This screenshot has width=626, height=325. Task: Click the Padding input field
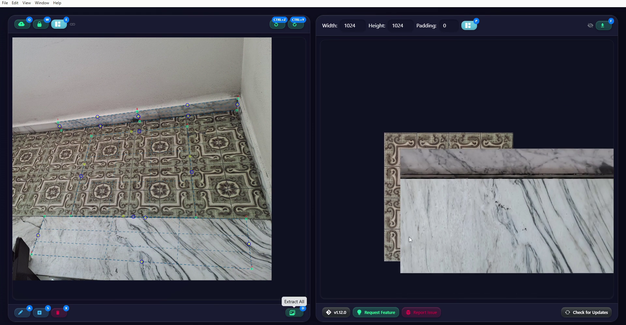pyautogui.click(x=448, y=26)
